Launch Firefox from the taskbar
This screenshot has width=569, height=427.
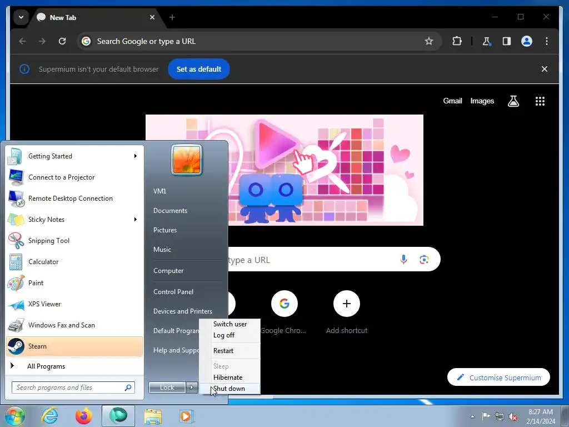tap(84, 416)
